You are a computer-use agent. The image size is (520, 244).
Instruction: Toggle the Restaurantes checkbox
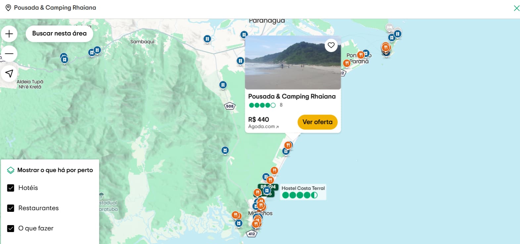tap(11, 208)
